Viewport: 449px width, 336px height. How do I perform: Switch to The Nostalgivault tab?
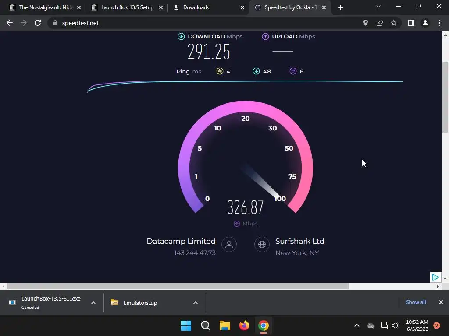tap(46, 7)
